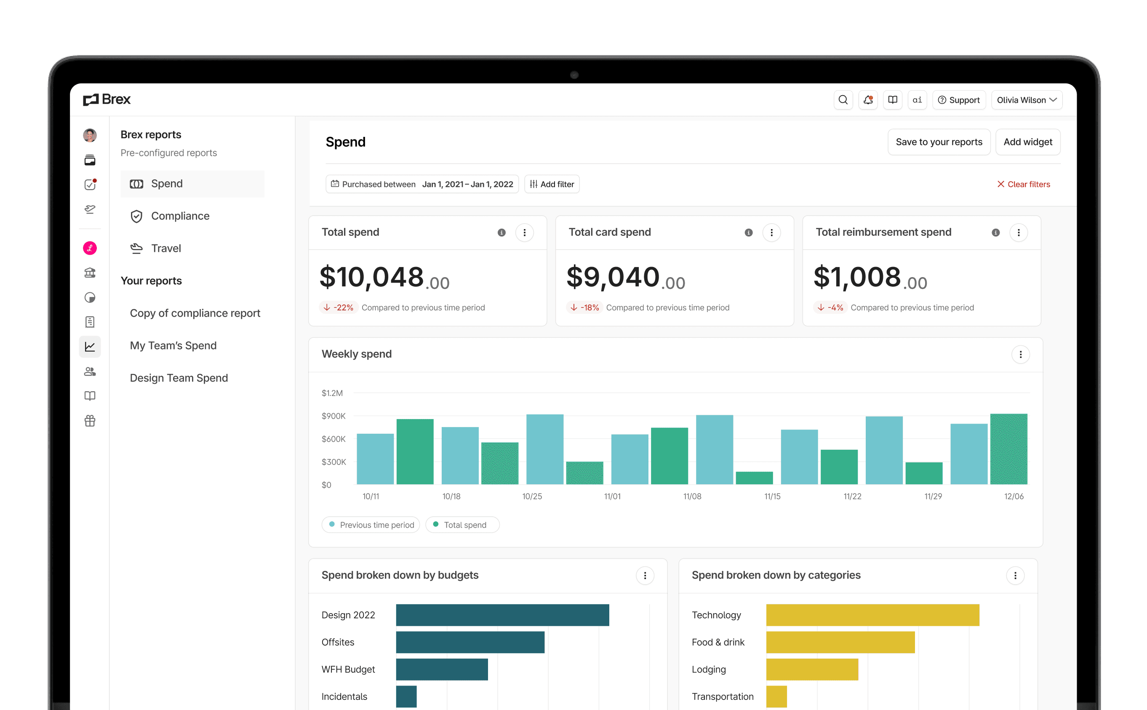This screenshot has height=710, width=1147.
Task: Open the search icon in top bar
Action: (843, 99)
